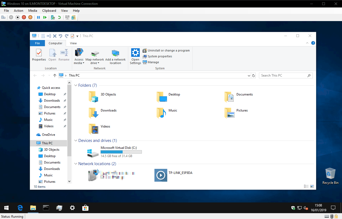The height and width of the screenshot is (219, 342).
Task: Open the Help menu in VM Connection
Action: point(76,11)
